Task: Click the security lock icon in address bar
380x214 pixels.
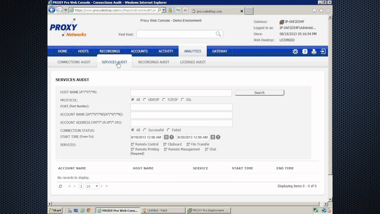Action: tap(170, 10)
